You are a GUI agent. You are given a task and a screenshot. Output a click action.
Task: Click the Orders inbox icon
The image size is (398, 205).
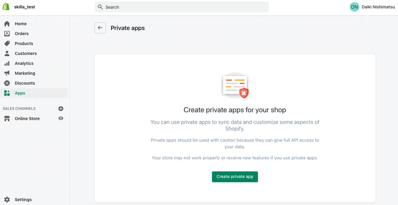point(7,34)
